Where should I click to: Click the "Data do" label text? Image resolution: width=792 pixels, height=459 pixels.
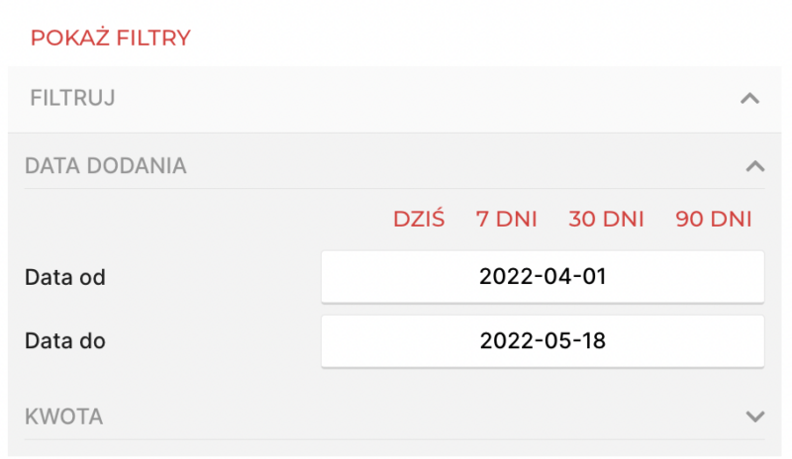click(x=65, y=341)
